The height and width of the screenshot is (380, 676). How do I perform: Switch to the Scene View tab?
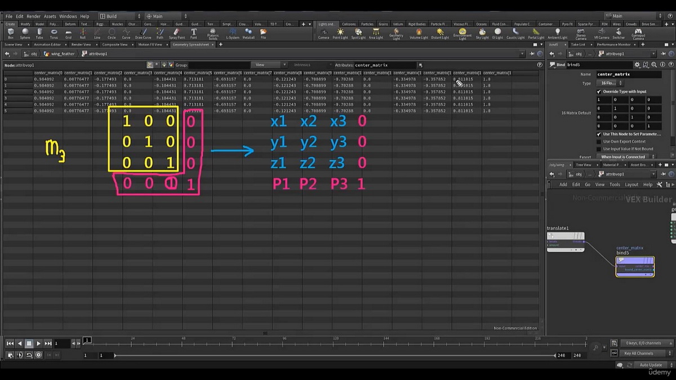click(x=14, y=44)
